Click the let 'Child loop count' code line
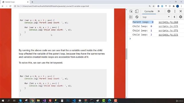184x103 pixels. (x=50, y=86)
